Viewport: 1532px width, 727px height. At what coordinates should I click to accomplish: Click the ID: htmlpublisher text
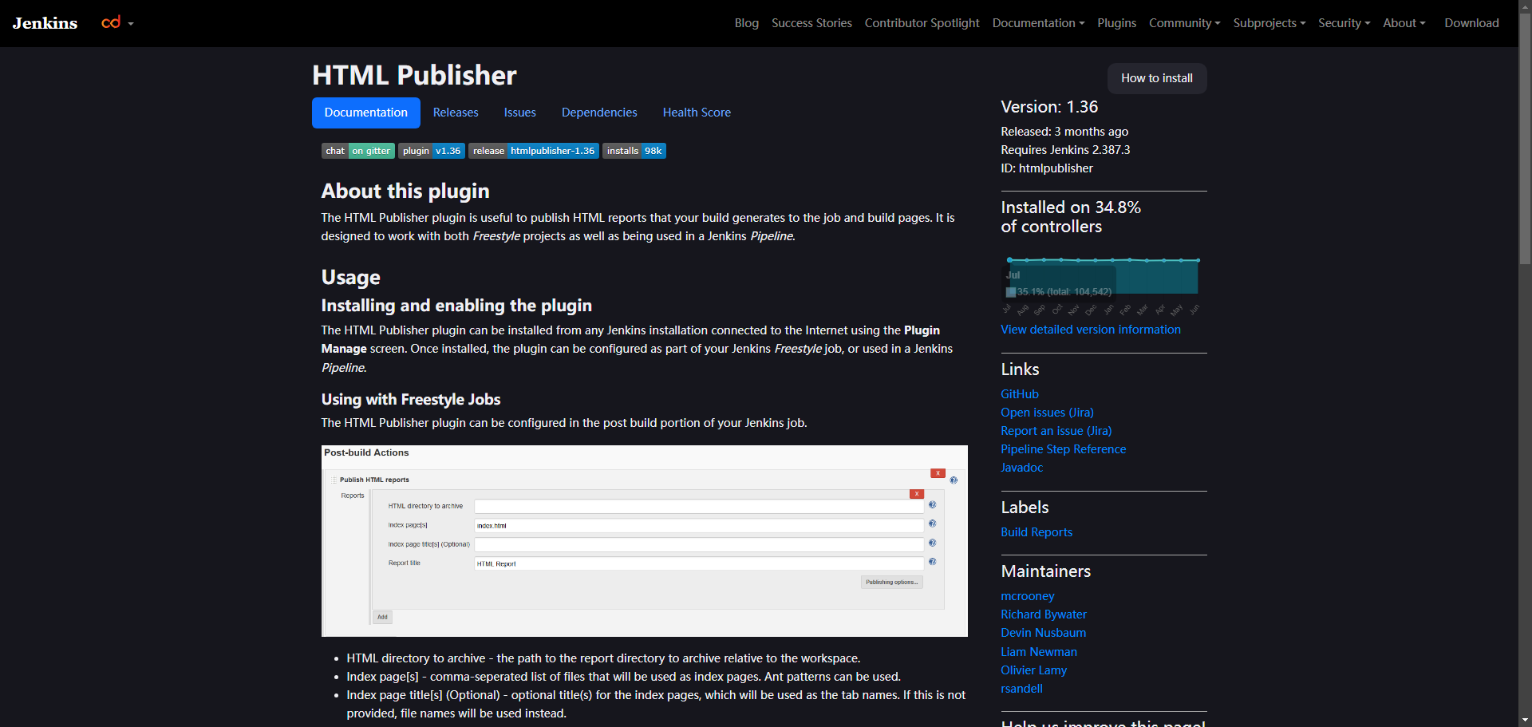(x=1047, y=168)
